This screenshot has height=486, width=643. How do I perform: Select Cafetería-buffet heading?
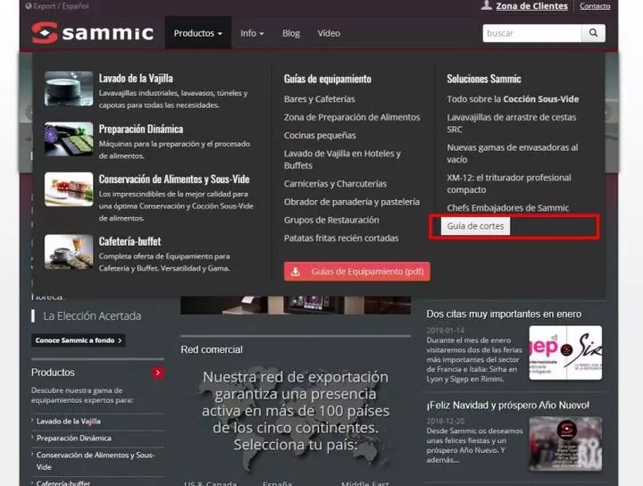point(129,241)
